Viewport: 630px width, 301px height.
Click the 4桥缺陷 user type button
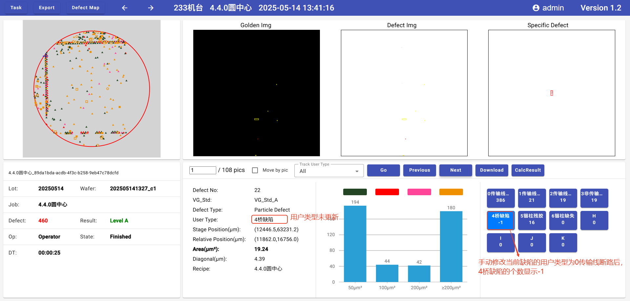[500, 220]
